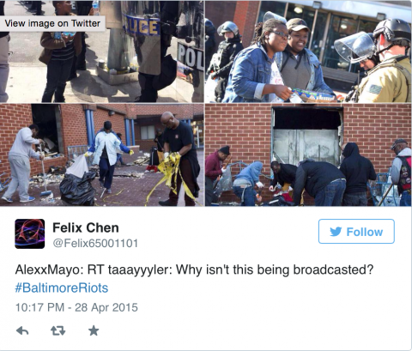
Task: Open Felix Chen's profile avatar
Action: pos(30,233)
